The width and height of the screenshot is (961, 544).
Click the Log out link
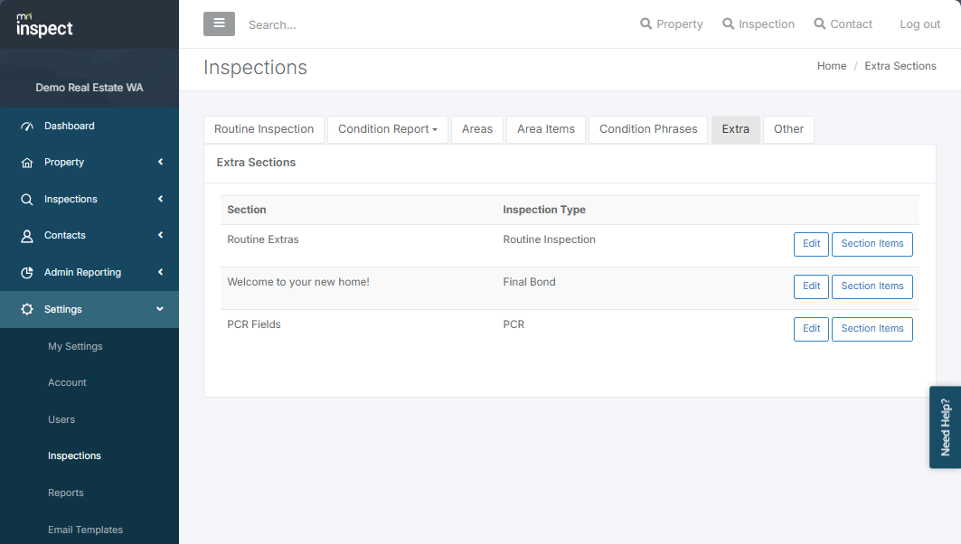(x=919, y=23)
